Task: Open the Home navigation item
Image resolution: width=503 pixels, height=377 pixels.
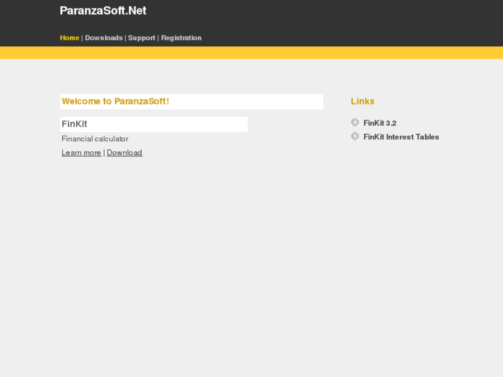Action: click(69, 38)
